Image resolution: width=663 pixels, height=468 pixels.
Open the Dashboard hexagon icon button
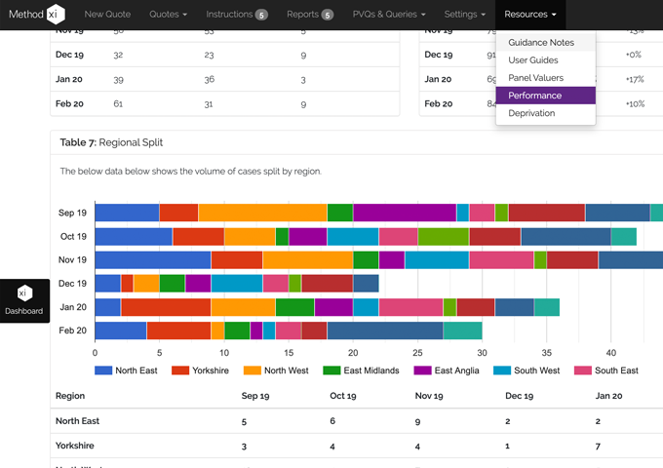[24, 293]
